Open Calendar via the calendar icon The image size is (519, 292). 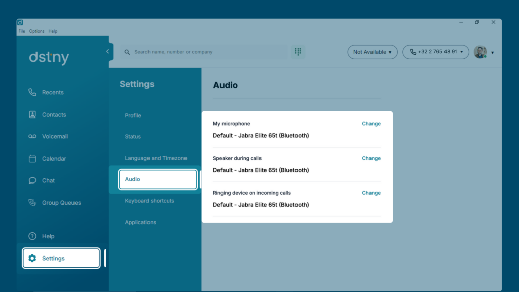click(32, 159)
